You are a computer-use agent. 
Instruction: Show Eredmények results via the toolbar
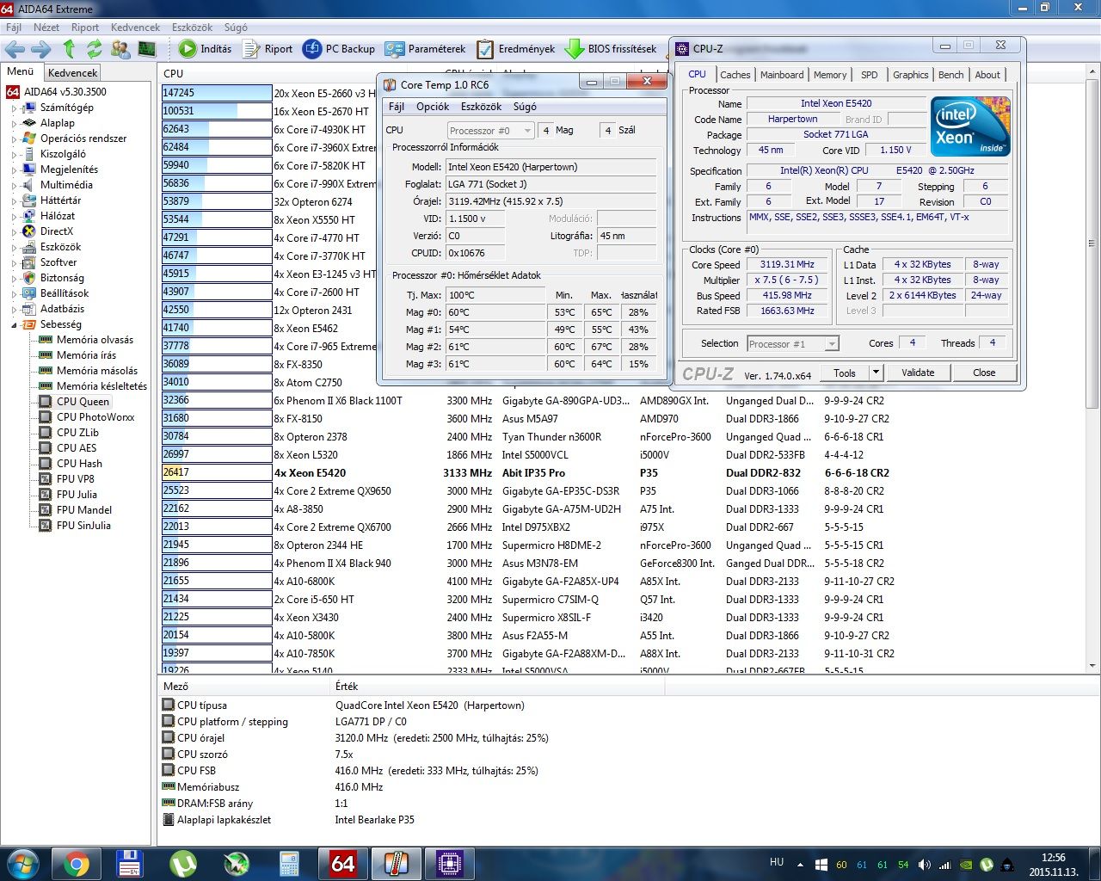click(516, 49)
